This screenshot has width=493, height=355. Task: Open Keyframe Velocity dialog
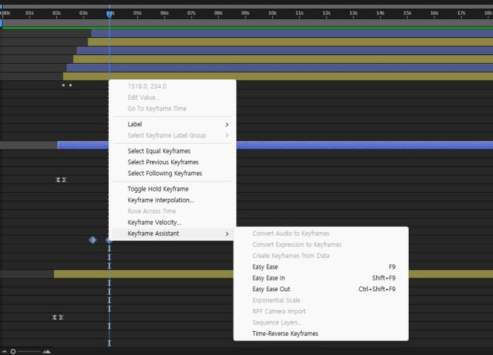(155, 222)
